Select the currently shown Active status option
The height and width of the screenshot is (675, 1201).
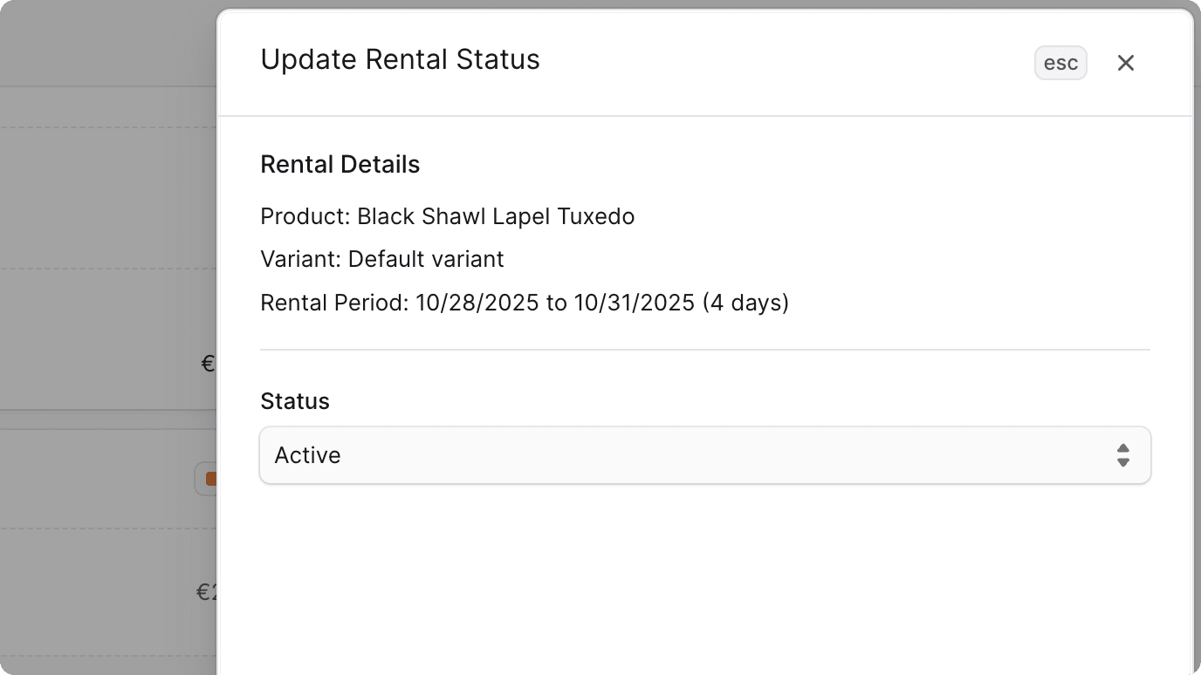(x=307, y=454)
